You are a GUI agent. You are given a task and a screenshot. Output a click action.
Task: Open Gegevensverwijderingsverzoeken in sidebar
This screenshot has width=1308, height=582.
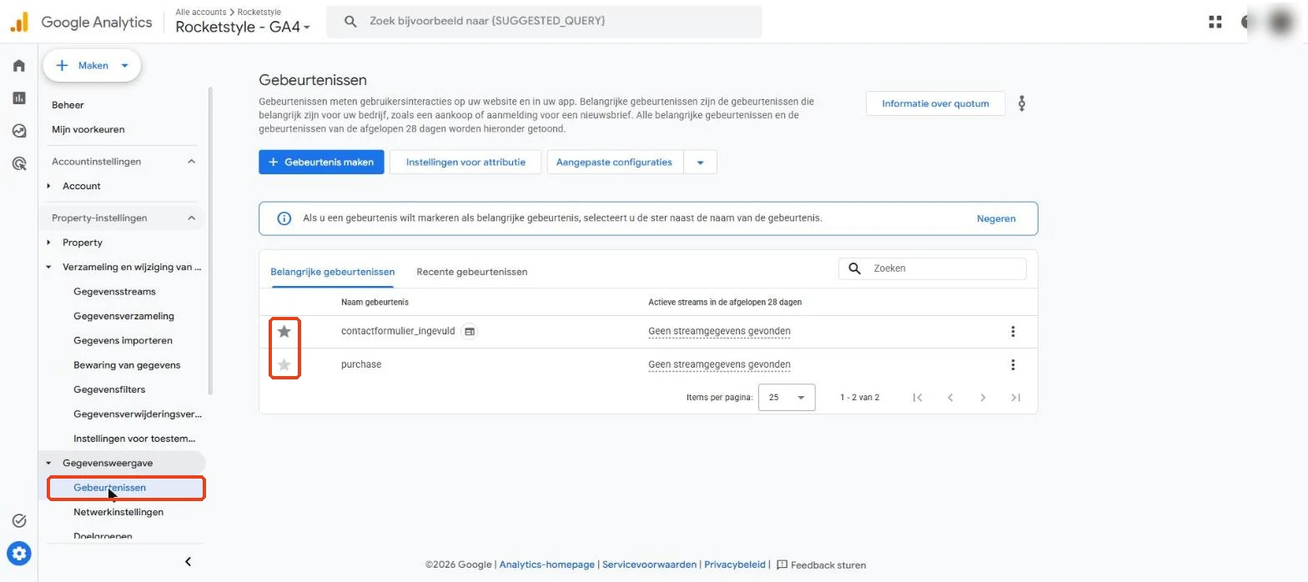click(x=138, y=414)
